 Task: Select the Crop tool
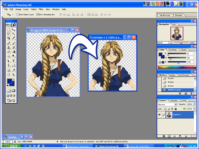(x=9, y=38)
